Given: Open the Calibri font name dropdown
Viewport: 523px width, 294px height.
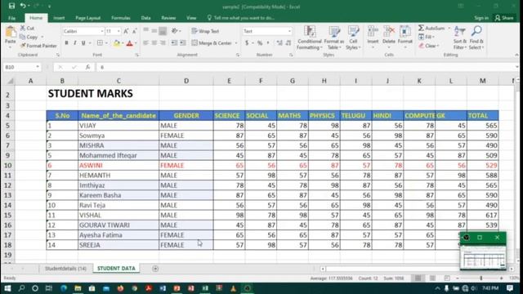Looking at the screenshot, I should pos(101,31).
